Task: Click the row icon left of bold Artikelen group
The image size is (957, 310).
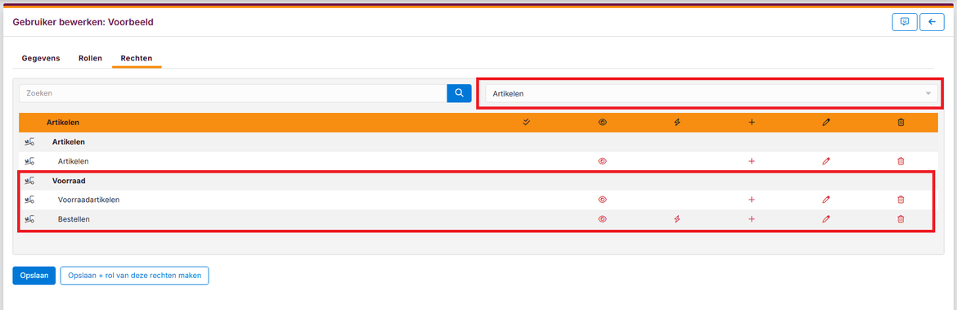Action: (29, 142)
